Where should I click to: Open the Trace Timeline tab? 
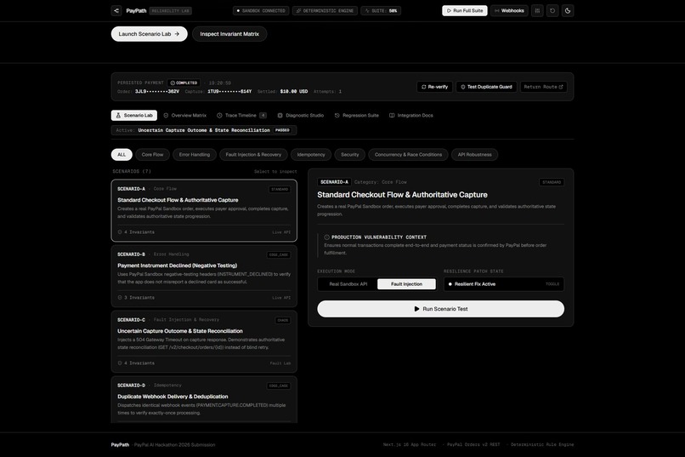[x=241, y=116]
